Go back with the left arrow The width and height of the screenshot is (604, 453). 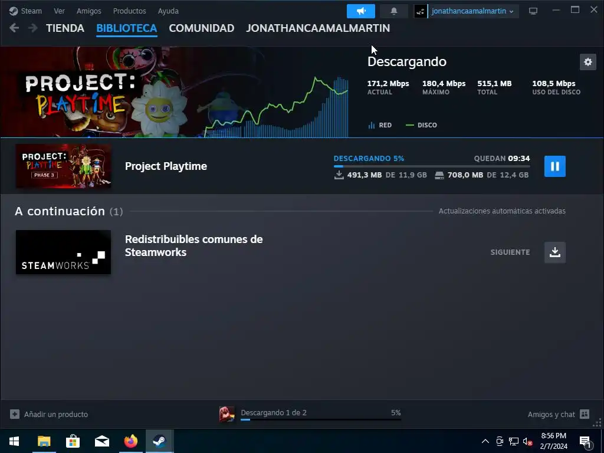pyautogui.click(x=14, y=28)
